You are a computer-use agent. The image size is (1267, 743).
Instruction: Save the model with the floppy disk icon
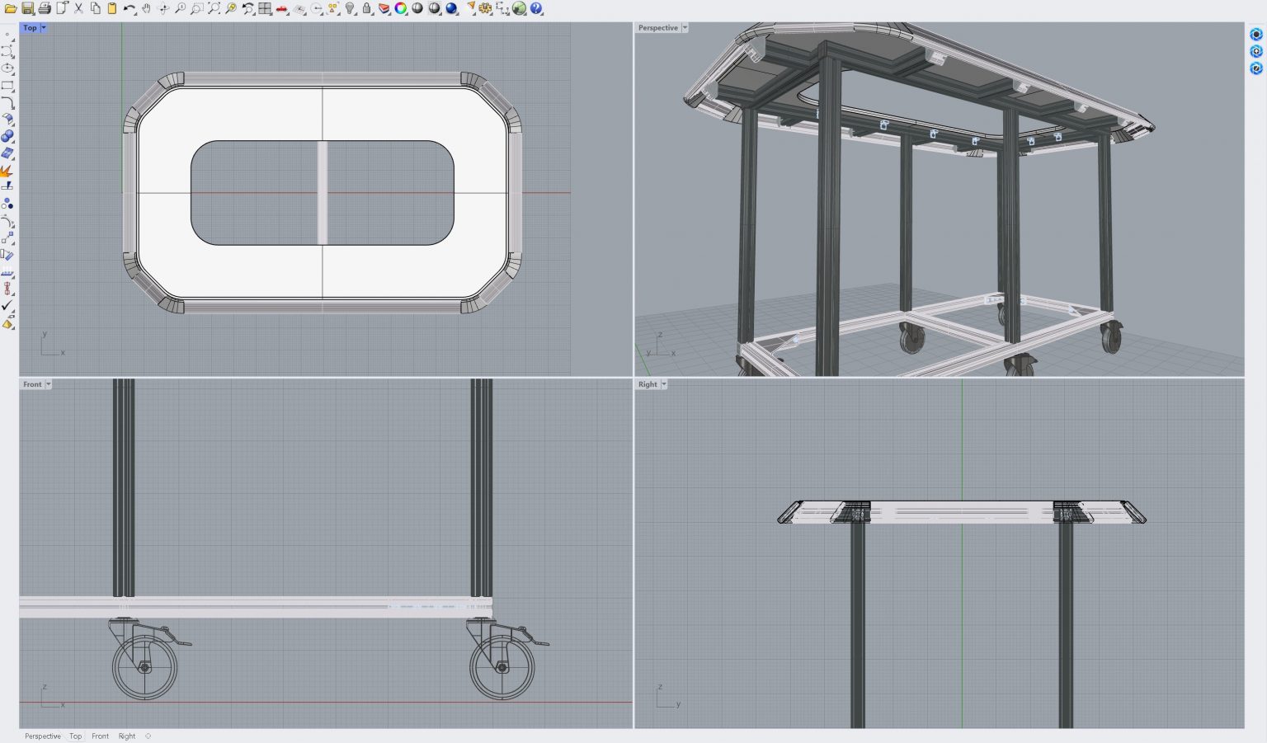coord(28,8)
